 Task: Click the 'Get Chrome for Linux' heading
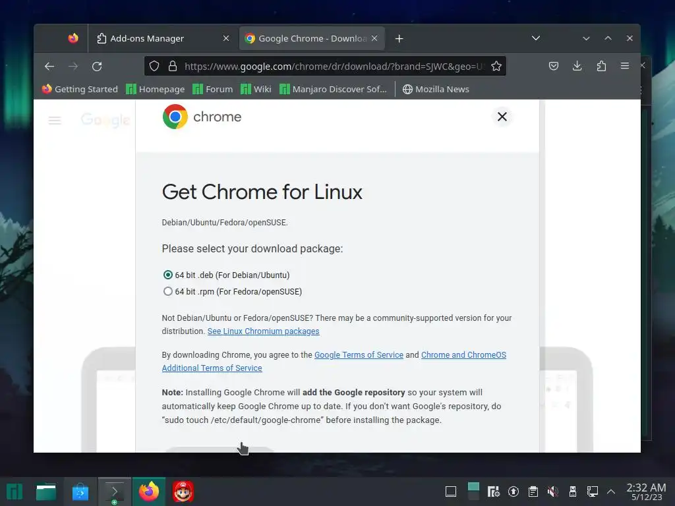262,192
